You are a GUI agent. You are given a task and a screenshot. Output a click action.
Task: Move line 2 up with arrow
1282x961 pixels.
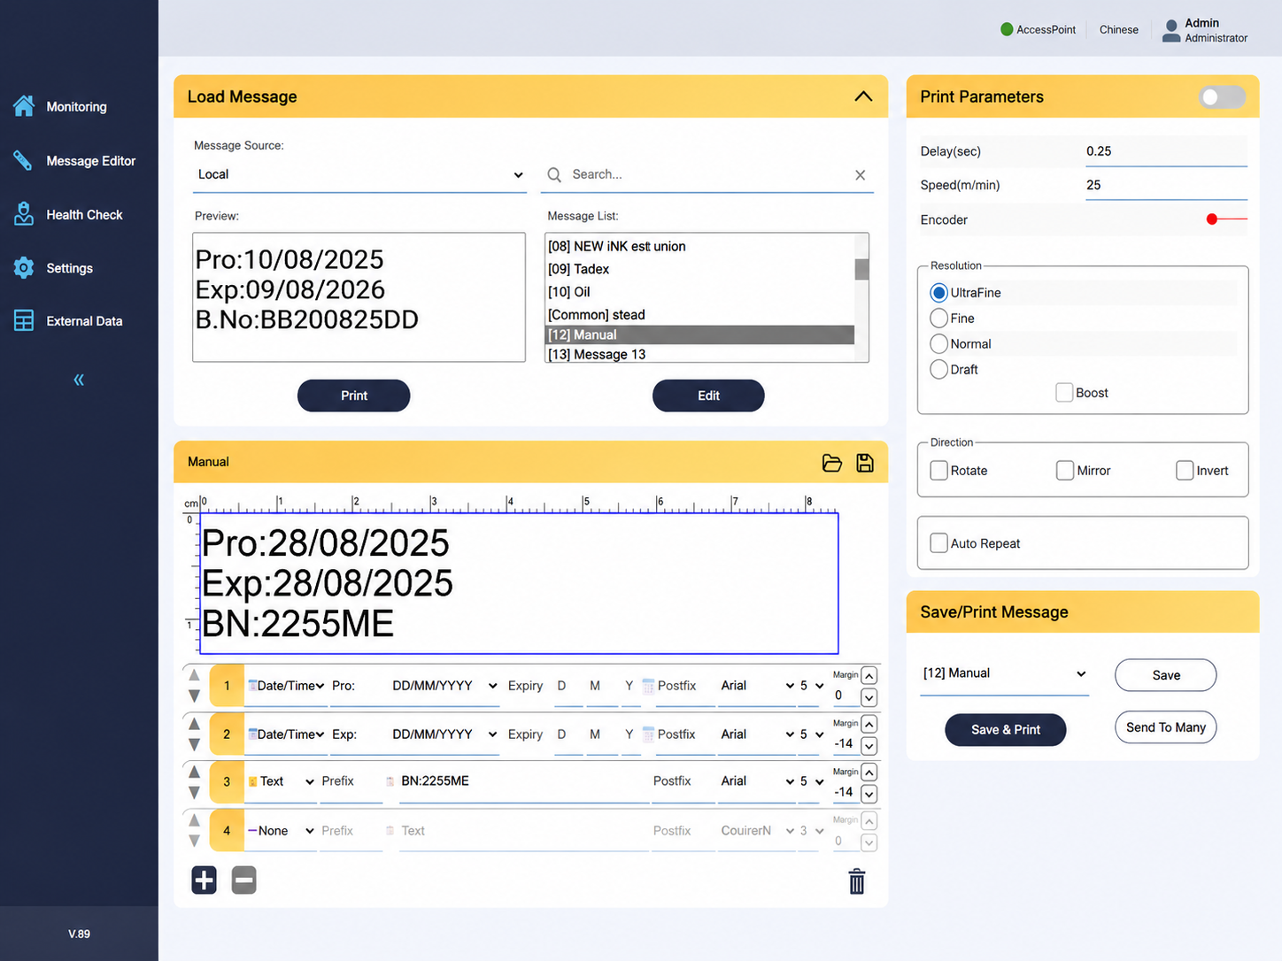click(x=195, y=724)
